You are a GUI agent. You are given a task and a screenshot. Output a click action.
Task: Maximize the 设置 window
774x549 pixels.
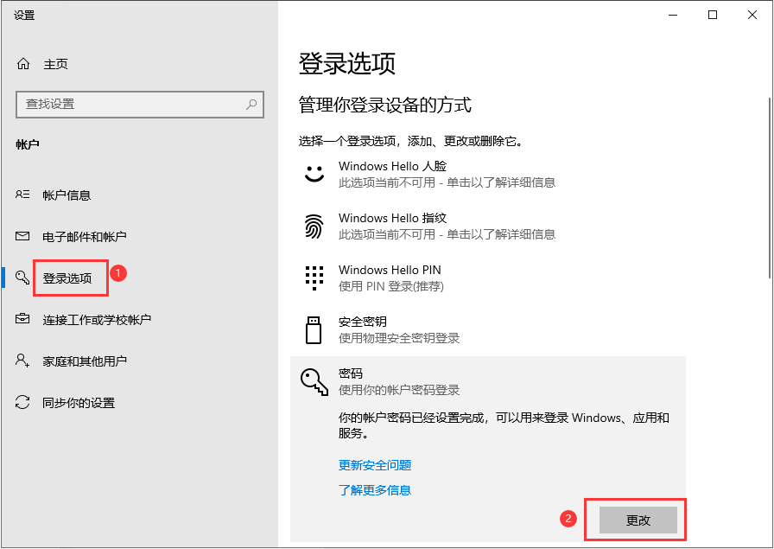pos(713,15)
